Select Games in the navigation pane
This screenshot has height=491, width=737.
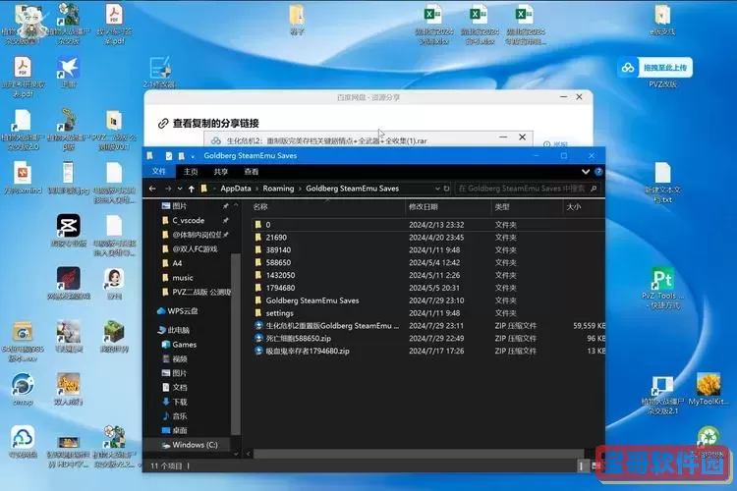click(x=179, y=345)
